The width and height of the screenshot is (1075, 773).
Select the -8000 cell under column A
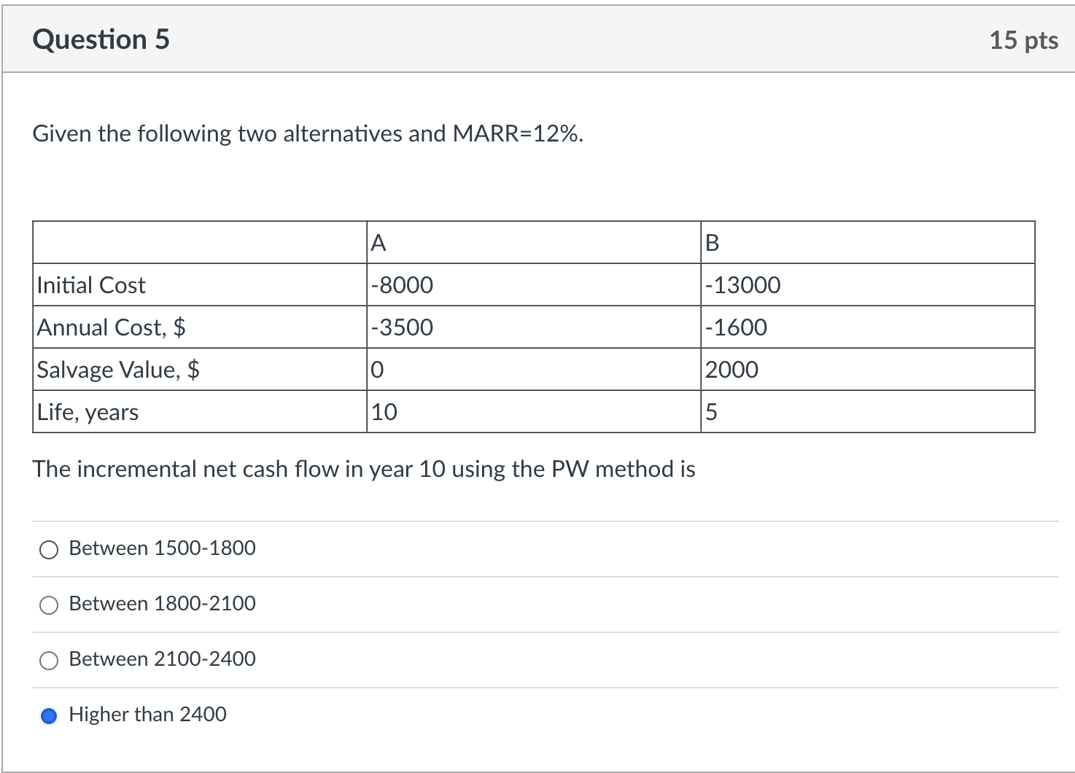point(401,285)
